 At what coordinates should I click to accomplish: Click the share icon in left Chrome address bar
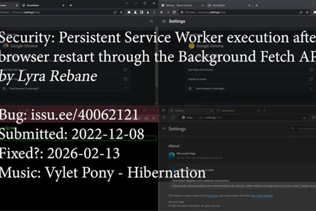[x=115, y=12]
